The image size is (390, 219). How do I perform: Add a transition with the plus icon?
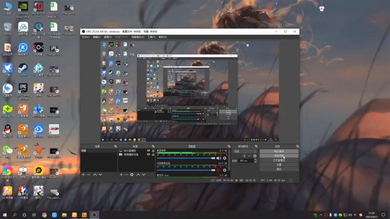pyautogui.click(x=244, y=156)
